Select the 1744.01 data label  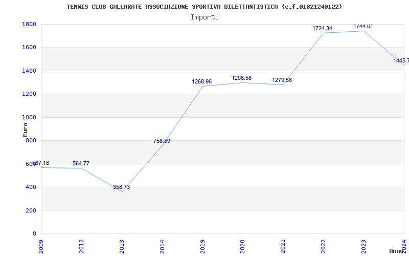point(363,27)
